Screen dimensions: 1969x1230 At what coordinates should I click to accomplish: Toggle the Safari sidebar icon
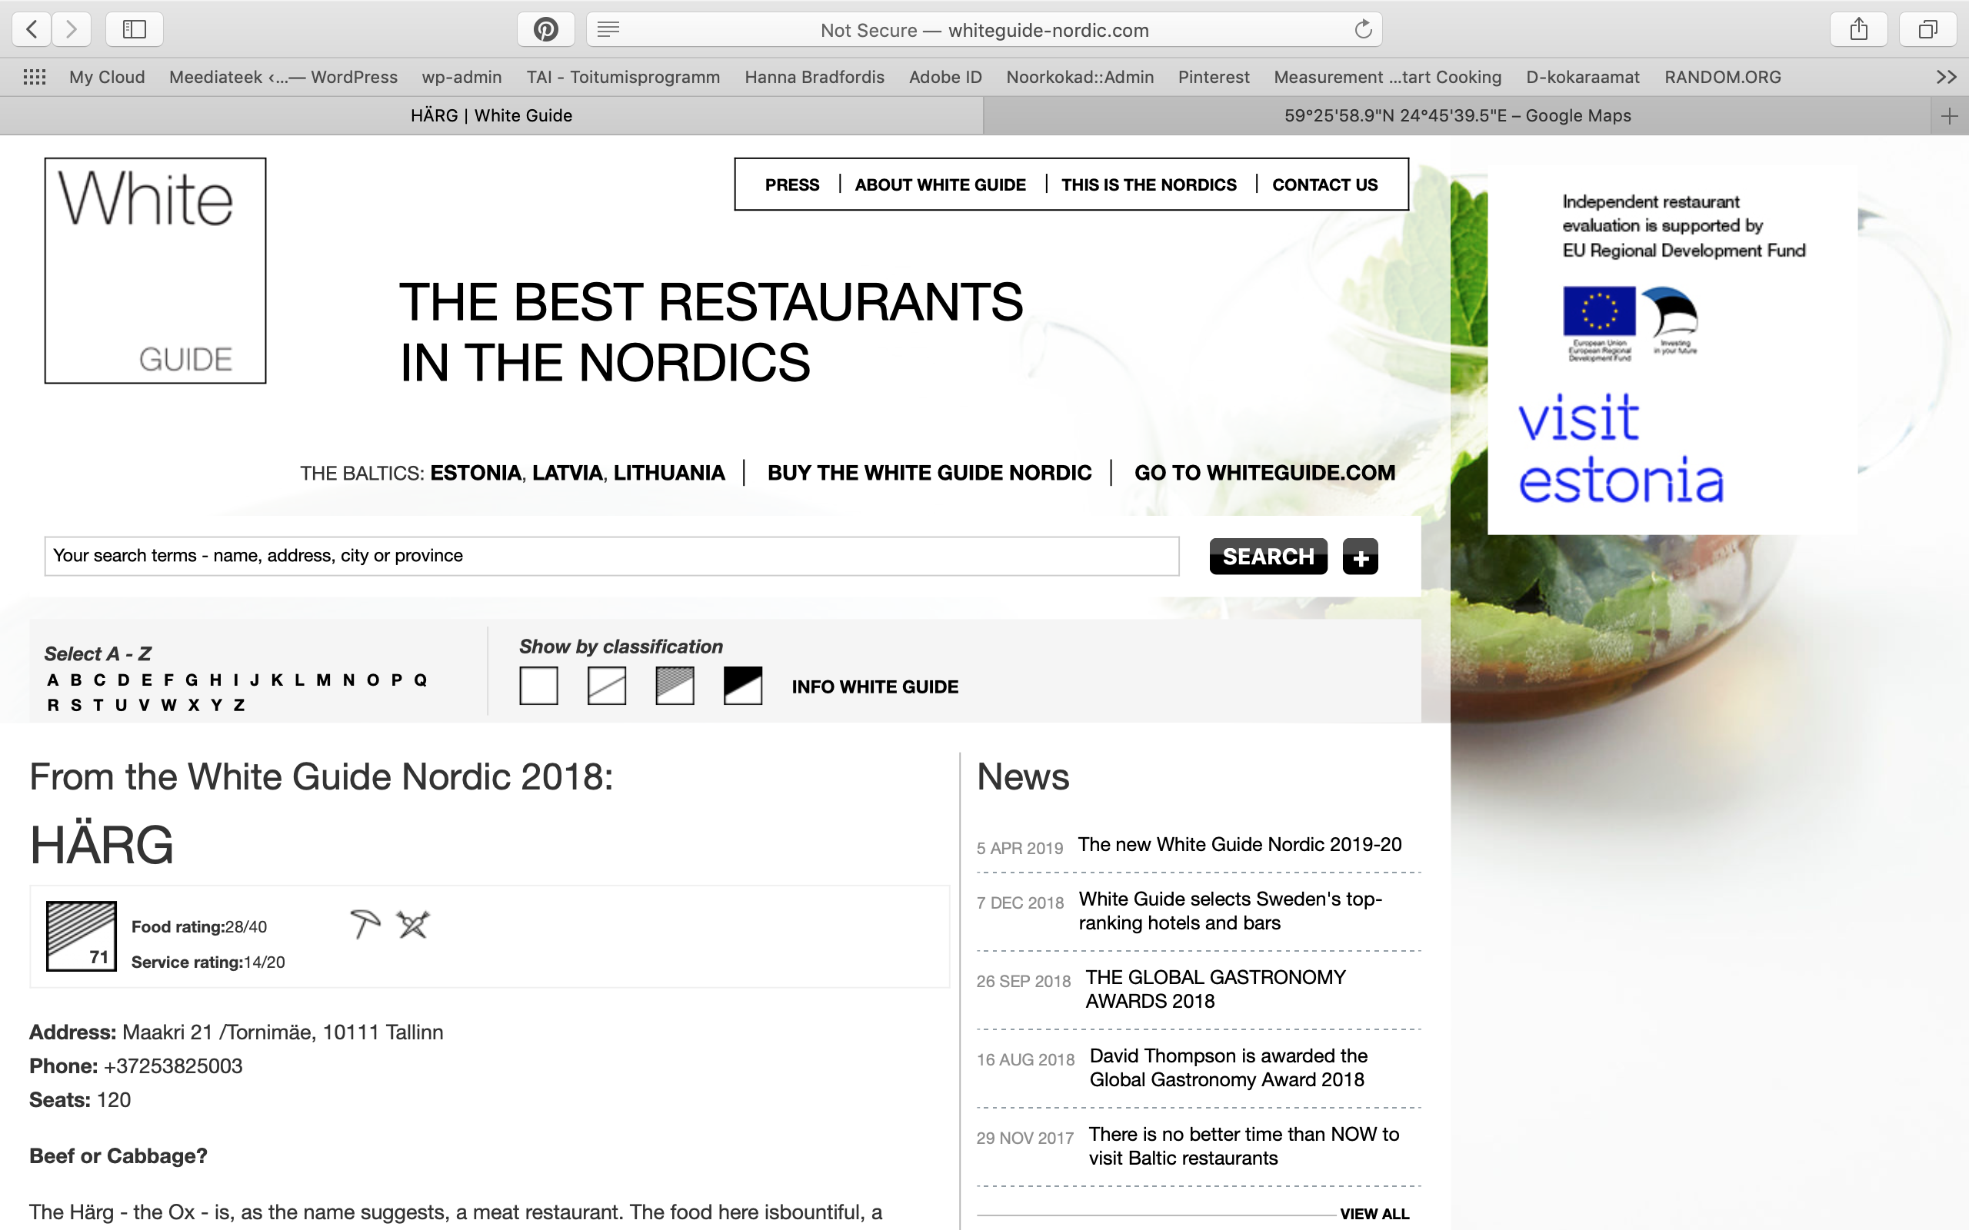[x=135, y=30]
